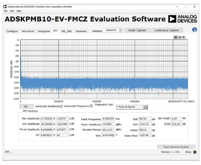Select the graph pan hand tool
The image size is (201, 165).
(184, 37)
